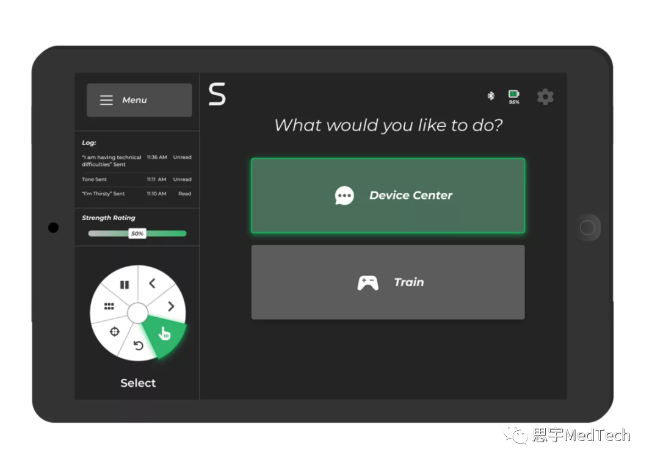Open the Device Center
Screen dimensions: 652x463
click(x=388, y=195)
